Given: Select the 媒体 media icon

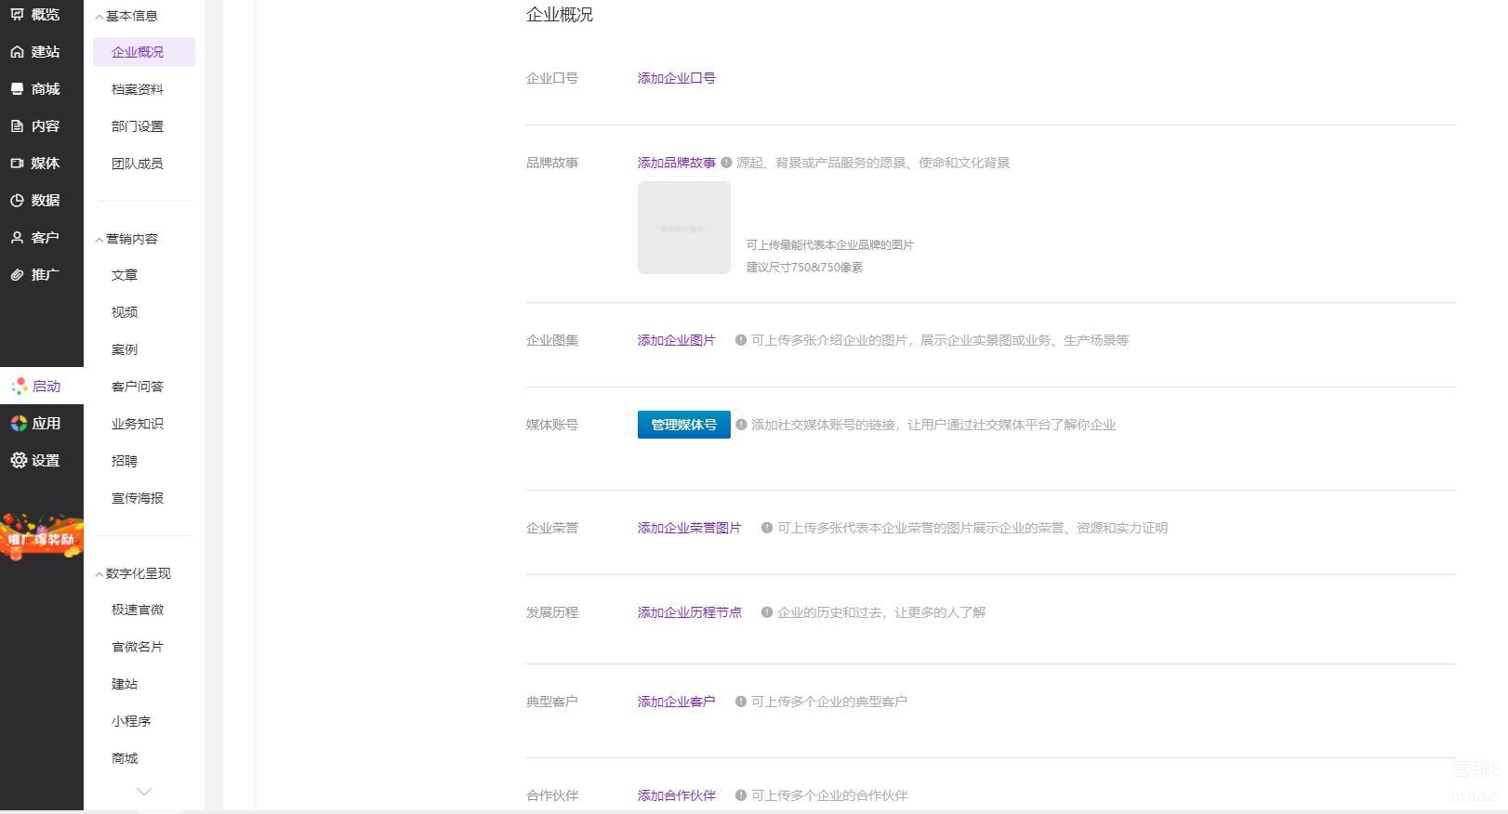Looking at the screenshot, I should coord(18,164).
